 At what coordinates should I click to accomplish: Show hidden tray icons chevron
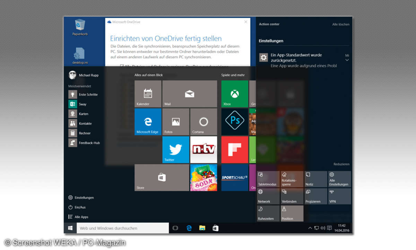(x=310, y=228)
